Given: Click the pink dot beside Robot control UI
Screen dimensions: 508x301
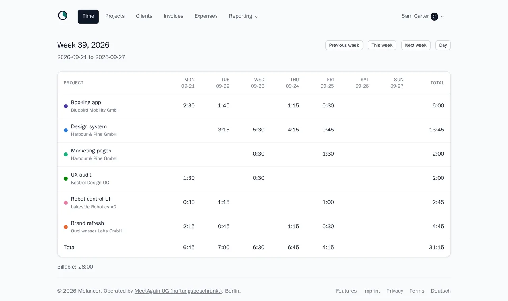Looking at the screenshot, I should [66, 203].
